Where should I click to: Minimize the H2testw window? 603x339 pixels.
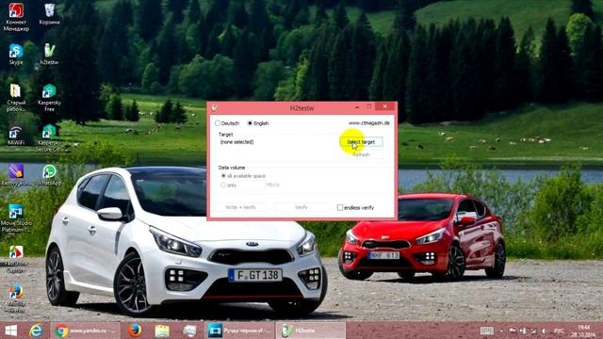[x=357, y=106]
